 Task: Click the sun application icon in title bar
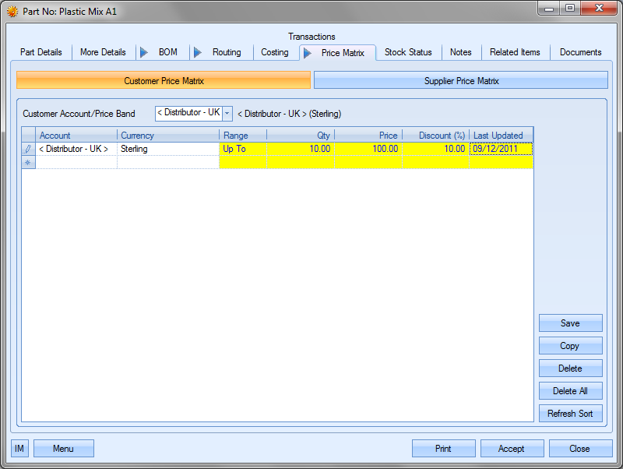click(12, 12)
